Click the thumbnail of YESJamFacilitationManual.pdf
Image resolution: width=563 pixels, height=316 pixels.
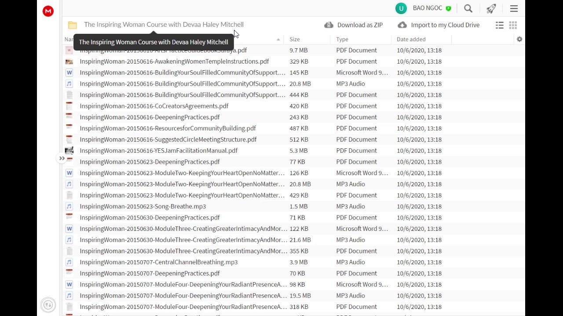pos(69,151)
